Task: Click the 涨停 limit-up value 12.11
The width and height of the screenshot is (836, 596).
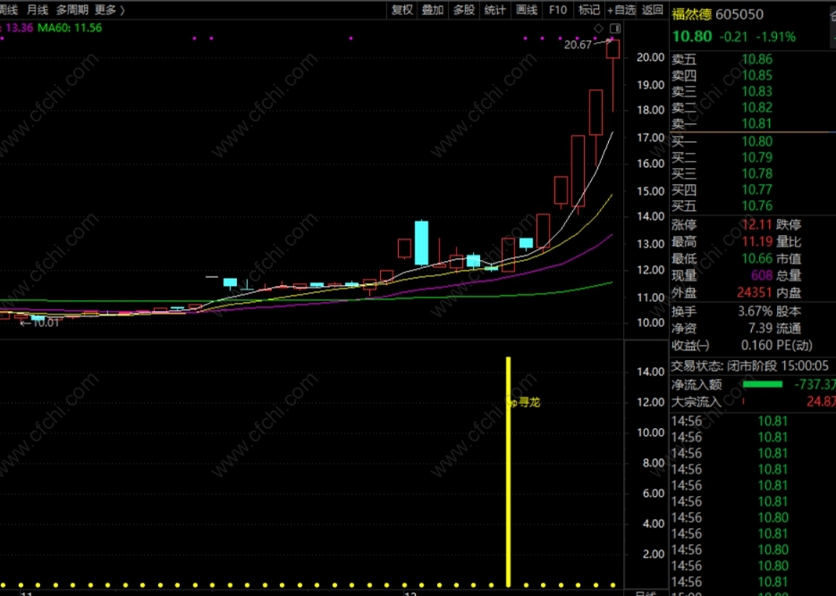Action: point(756,224)
